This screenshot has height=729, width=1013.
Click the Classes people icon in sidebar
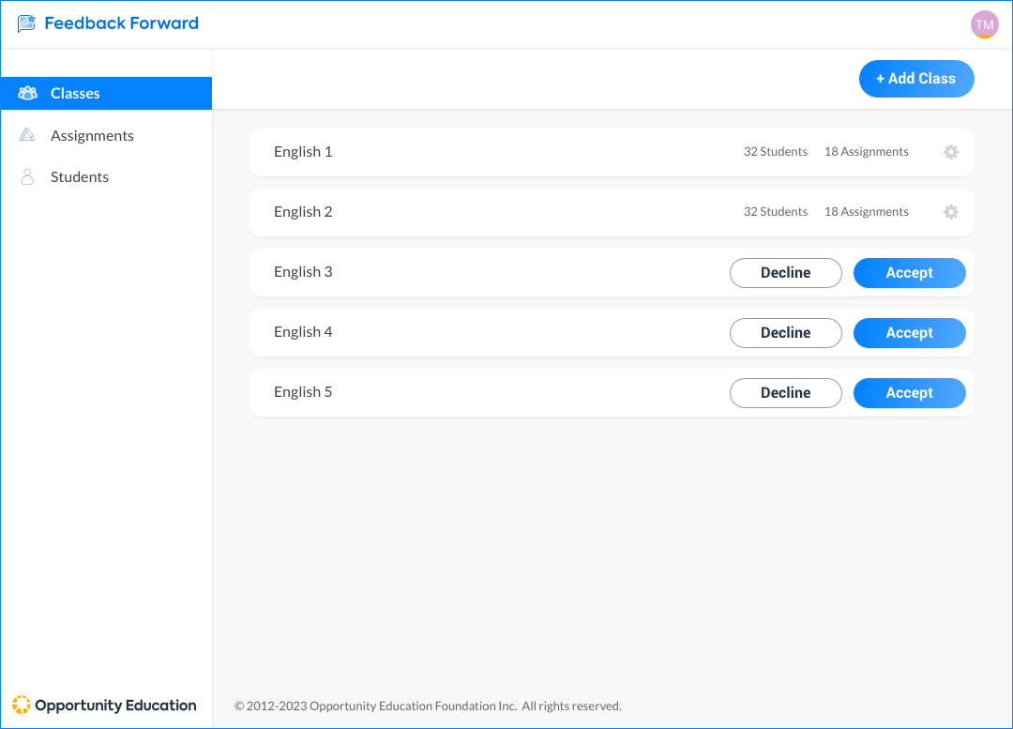tap(28, 93)
